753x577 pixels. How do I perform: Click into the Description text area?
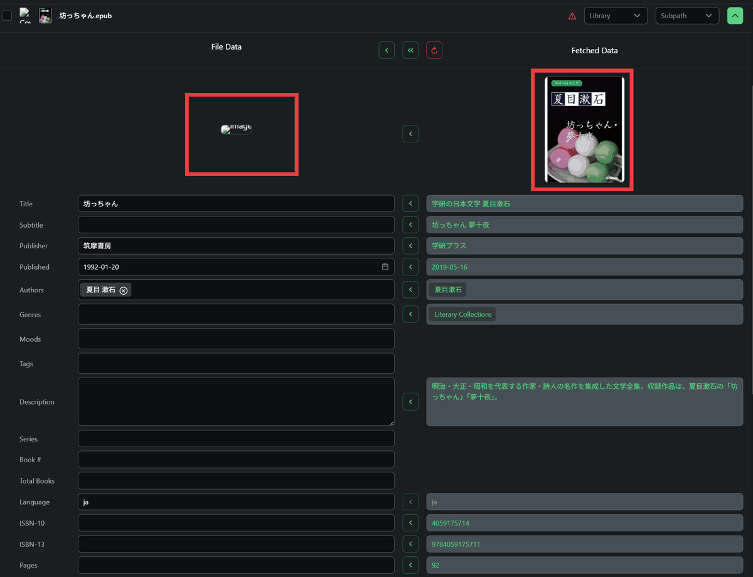(236, 401)
